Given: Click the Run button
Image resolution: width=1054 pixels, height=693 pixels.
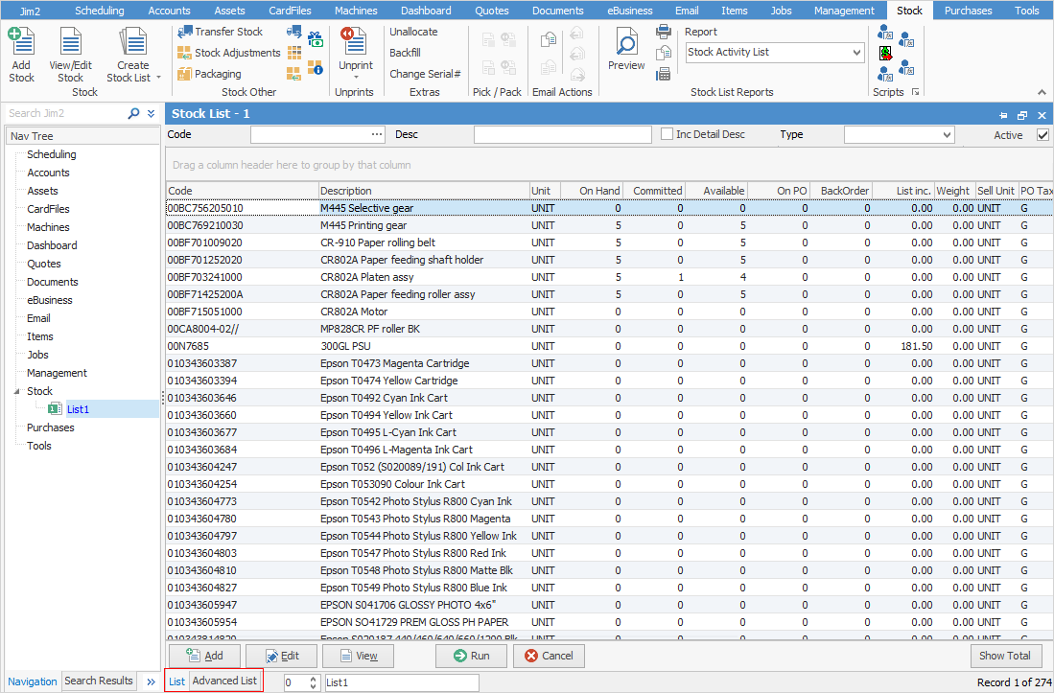Looking at the screenshot, I should (x=471, y=657).
